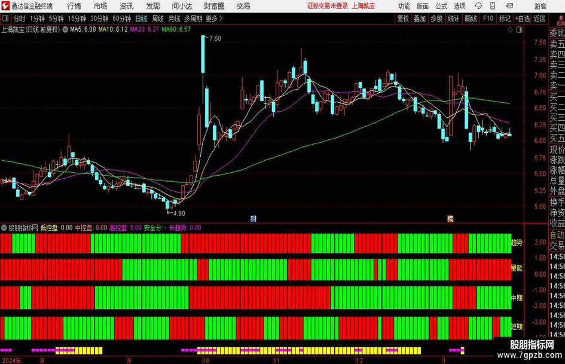The width and height of the screenshot is (565, 364).
Task: Click the 标记 mark toolbar button
Action: click(505, 19)
